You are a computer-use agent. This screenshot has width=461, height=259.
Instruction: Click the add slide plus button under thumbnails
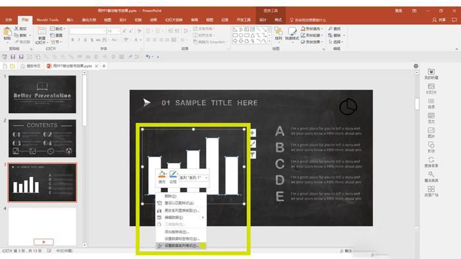[x=43, y=242]
